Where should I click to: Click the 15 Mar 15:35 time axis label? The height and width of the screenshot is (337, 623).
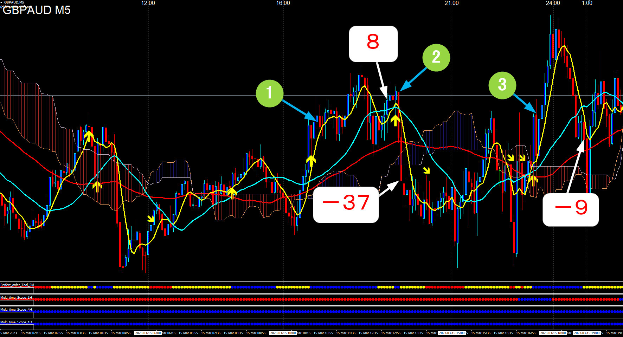(x=481, y=333)
